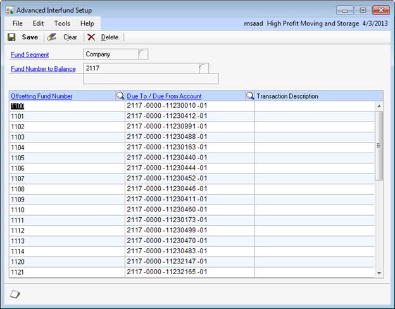The width and height of the screenshot is (395, 309).
Task: Open the Fund Number to Balance lookup
Action: (x=204, y=68)
